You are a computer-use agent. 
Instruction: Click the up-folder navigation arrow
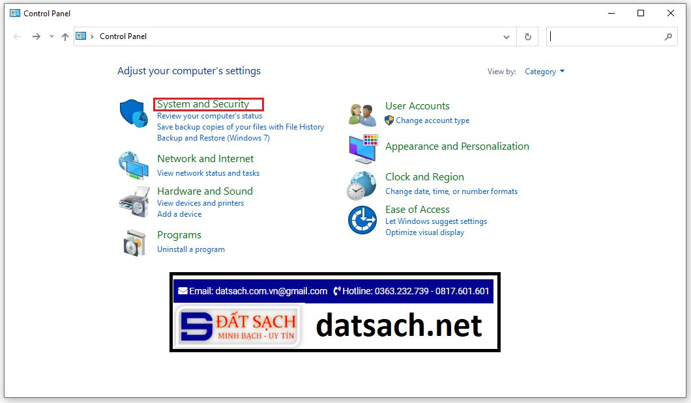point(65,36)
